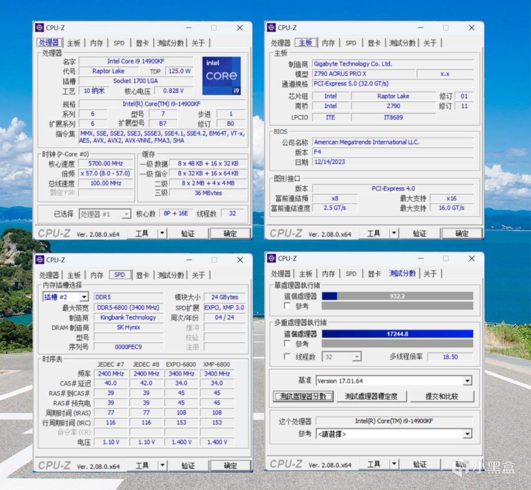Click the 三级 cache value 36 MBytes

(208, 193)
